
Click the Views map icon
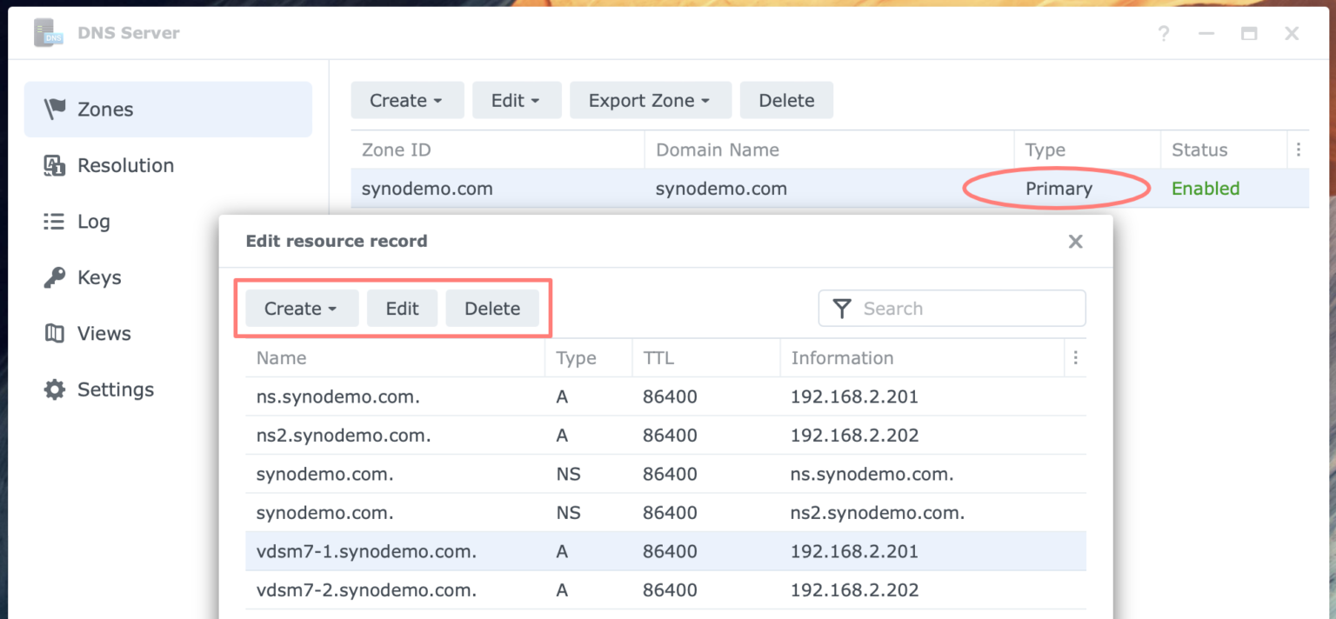55,334
